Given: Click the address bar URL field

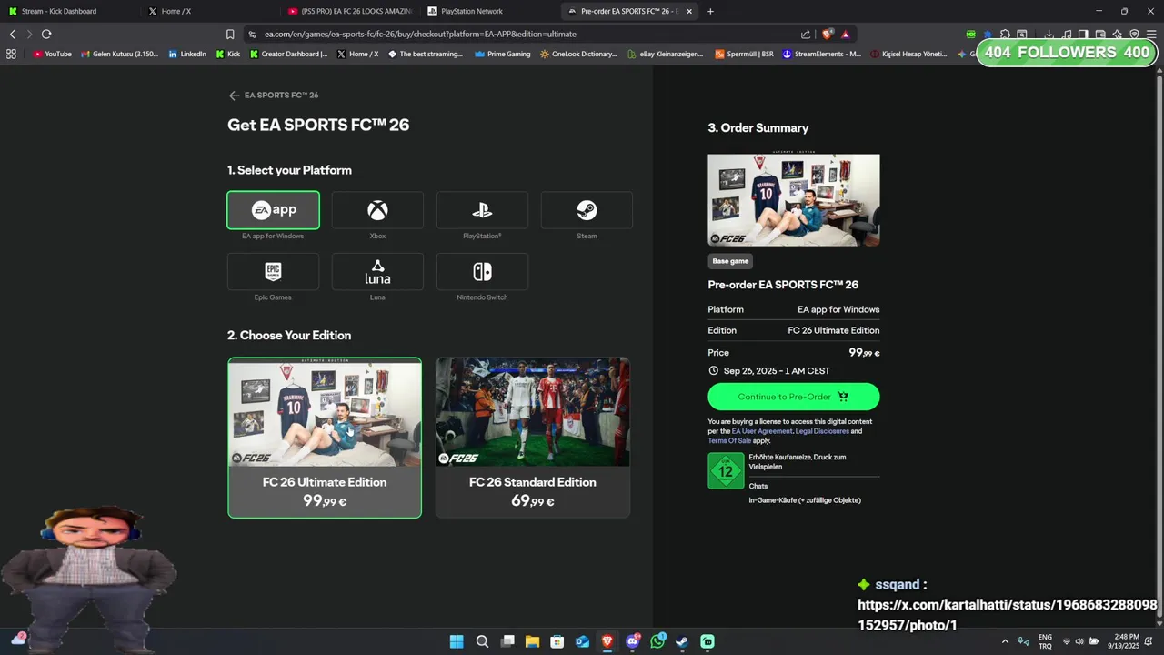Looking at the screenshot, I should click(x=527, y=35).
